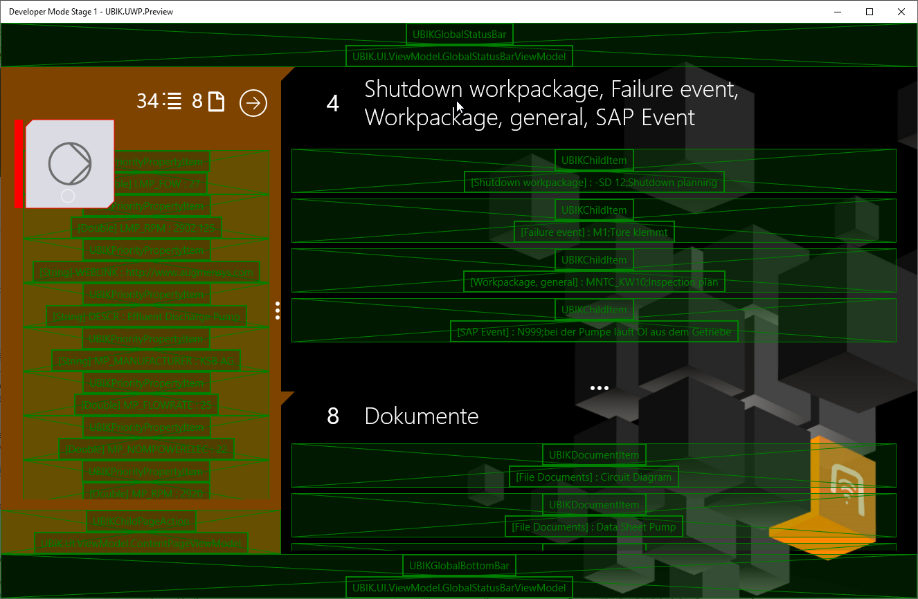Viewport: 918px width, 599px height.
Task: Open the Circuit Diagram file document
Action: tap(593, 477)
